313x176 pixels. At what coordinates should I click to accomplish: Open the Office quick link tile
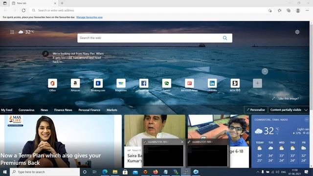pos(52,84)
